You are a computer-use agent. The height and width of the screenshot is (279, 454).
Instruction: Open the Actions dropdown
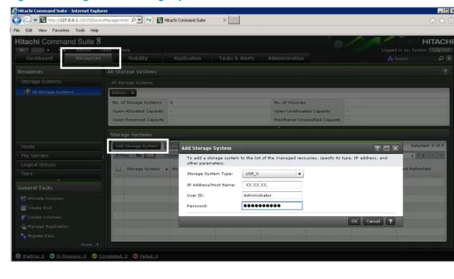123,93
